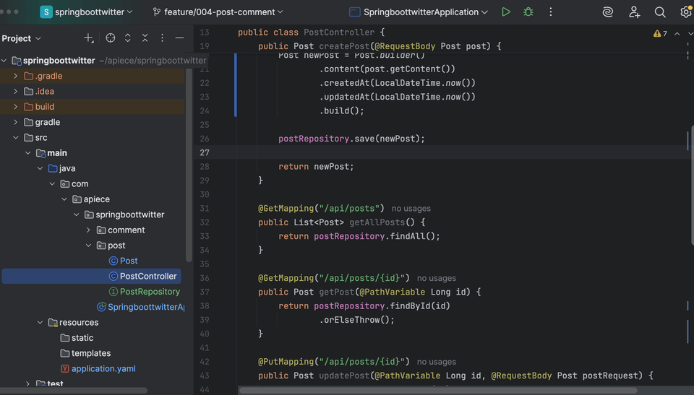
Task: Open Code With Me person-plus icon
Action: coord(634,12)
